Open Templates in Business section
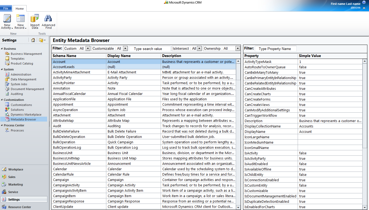Screen dimensions: 369x210 [17, 59]
